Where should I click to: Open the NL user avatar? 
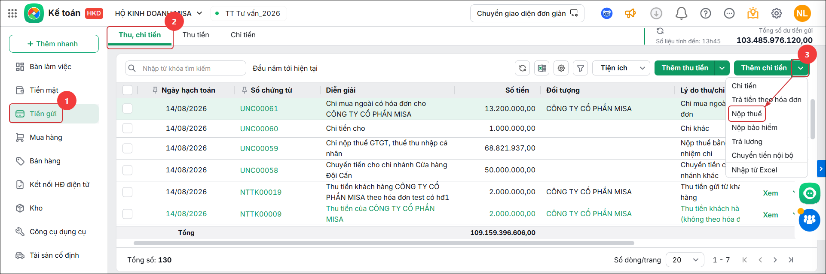[x=802, y=13]
